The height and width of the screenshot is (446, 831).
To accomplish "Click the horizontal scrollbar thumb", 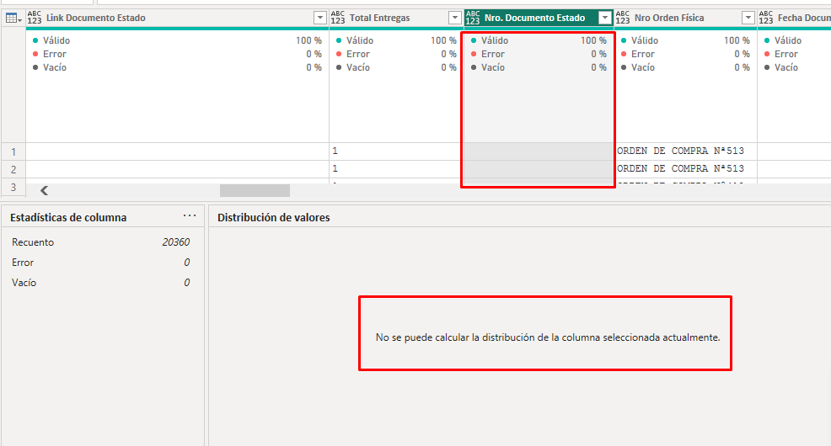I will (255, 191).
